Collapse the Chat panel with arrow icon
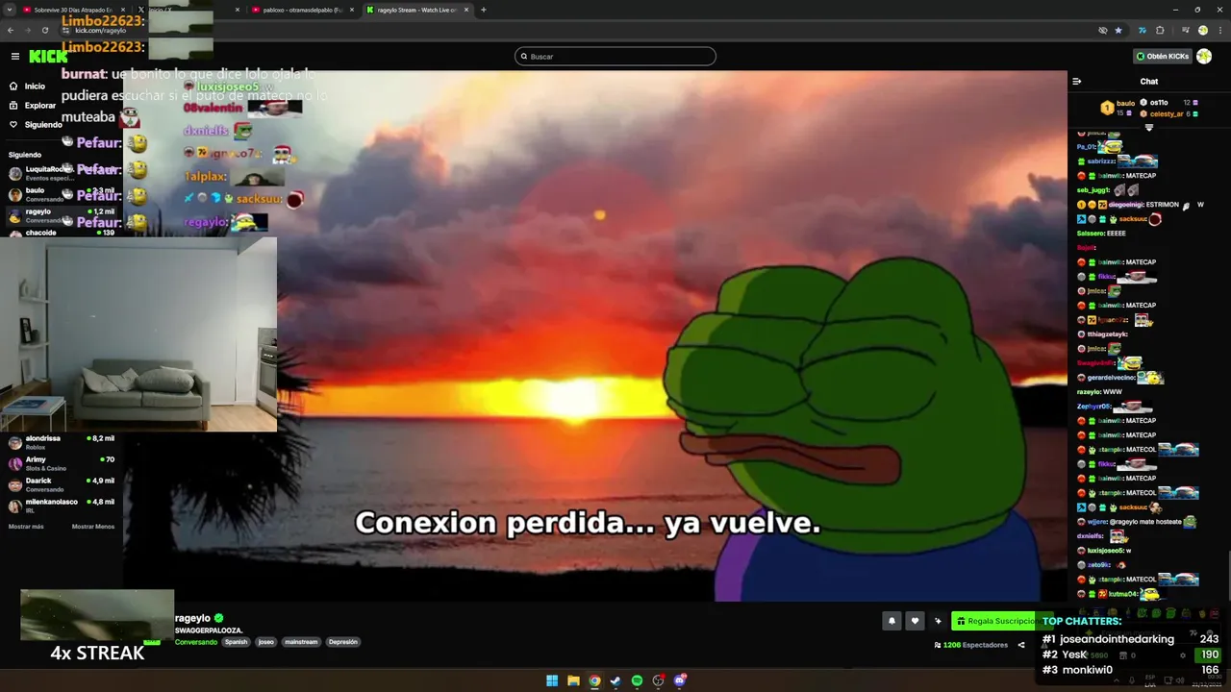Screen dimensions: 1231x692 1077,82
